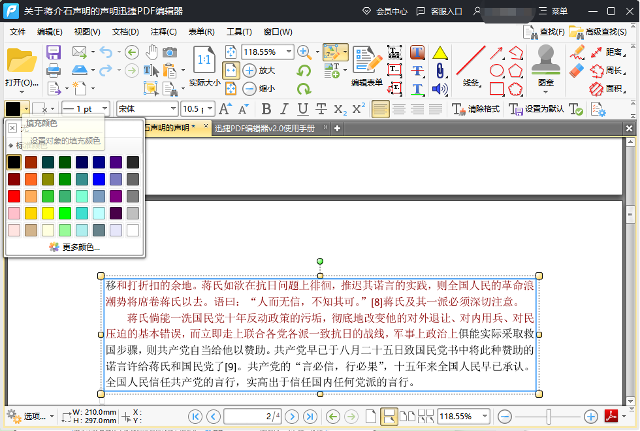The height and width of the screenshot is (431, 640).
Task: Expand the fill color dropdown arrow
Action: pos(26,108)
